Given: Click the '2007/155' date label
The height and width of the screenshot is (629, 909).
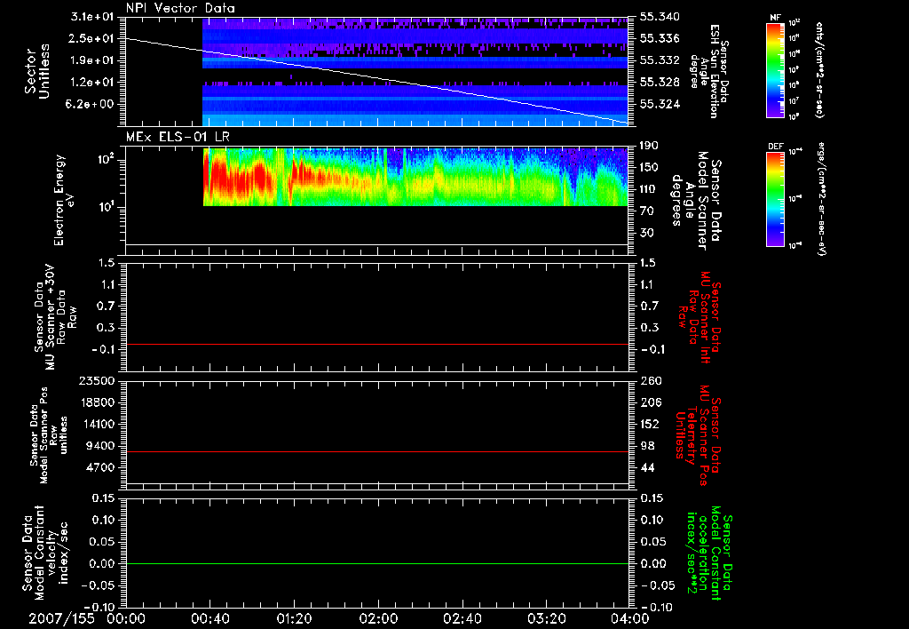Looking at the screenshot, I should pos(61,619).
